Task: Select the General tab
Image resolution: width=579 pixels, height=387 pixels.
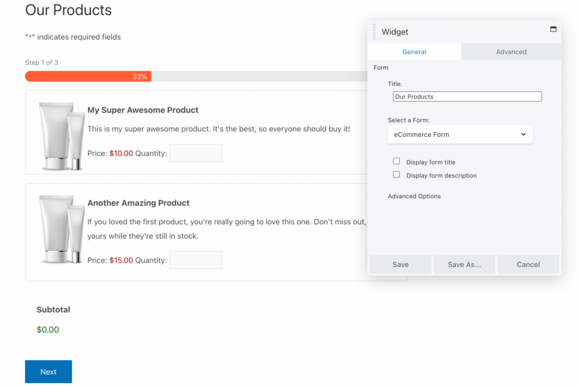Action: click(414, 51)
